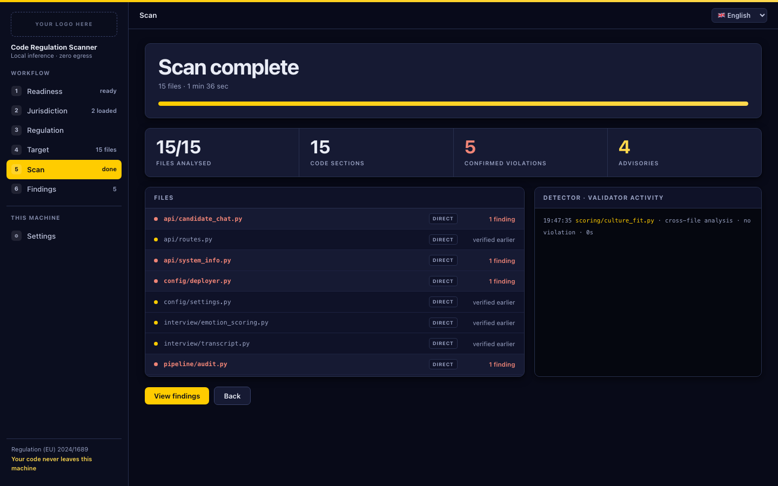Click the DIRECT badge for api/candidate_chat.py
The height and width of the screenshot is (486, 778).
click(443, 219)
